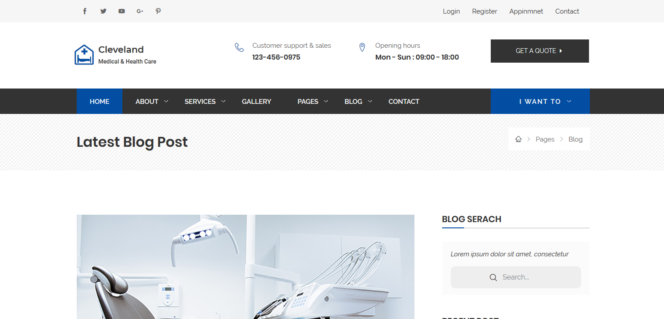Click the Cleveland medical logo icon

(84, 55)
